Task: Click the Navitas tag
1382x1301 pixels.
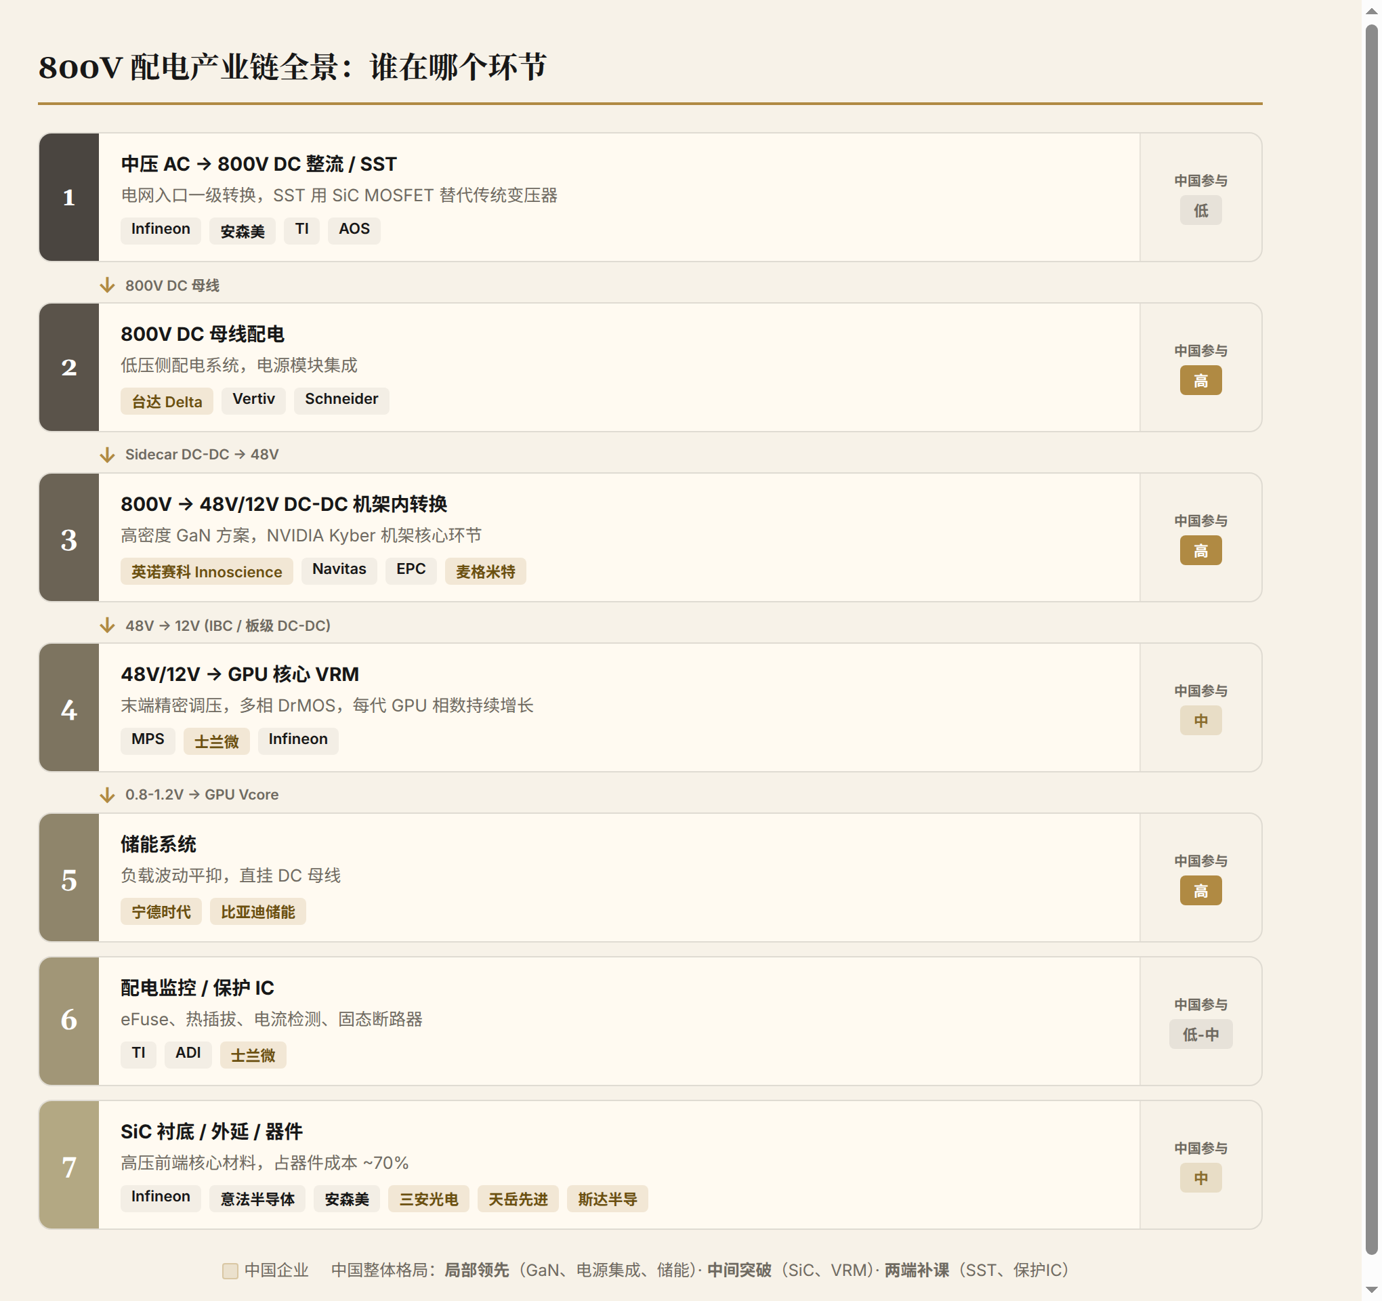Action: click(x=339, y=571)
